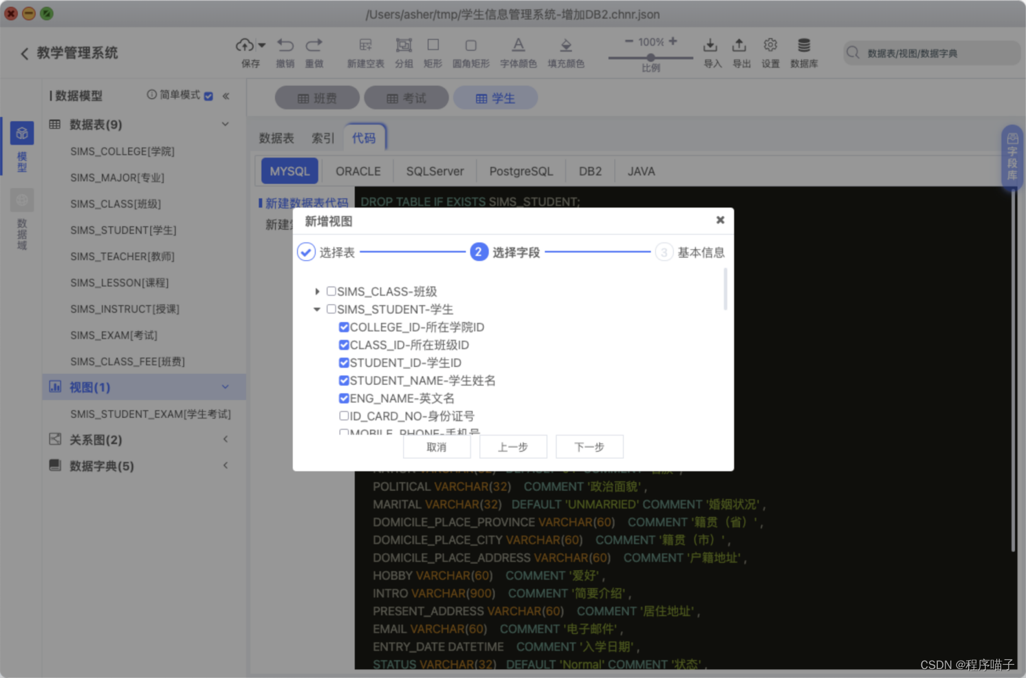1026x678 pixels.
Task: Open the fill color tool
Action: (566, 45)
